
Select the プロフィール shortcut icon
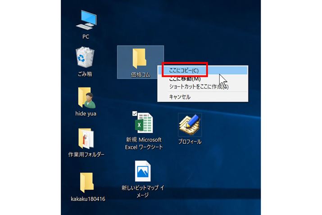(x=190, y=125)
